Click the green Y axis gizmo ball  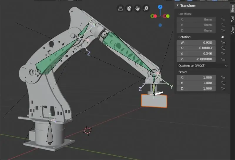point(152,16)
